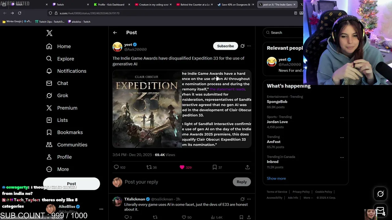The height and width of the screenshot is (220, 392).
Task: Toggle the bookmark icon showing 37
Action: (215, 167)
